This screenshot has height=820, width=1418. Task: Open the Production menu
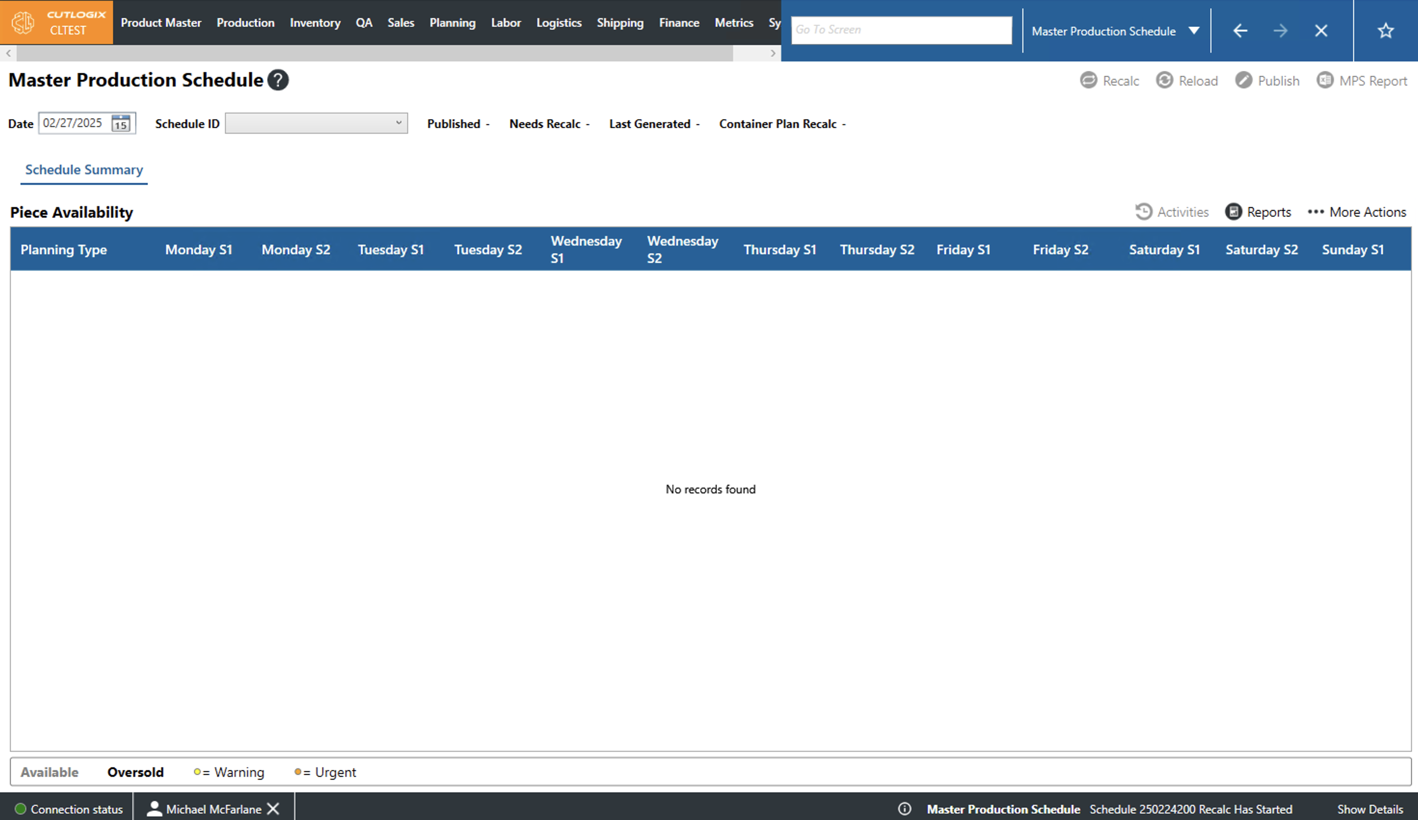point(245,23)
